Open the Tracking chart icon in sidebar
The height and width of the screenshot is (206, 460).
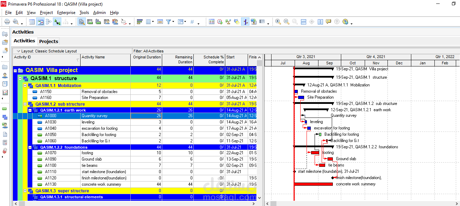5,92
